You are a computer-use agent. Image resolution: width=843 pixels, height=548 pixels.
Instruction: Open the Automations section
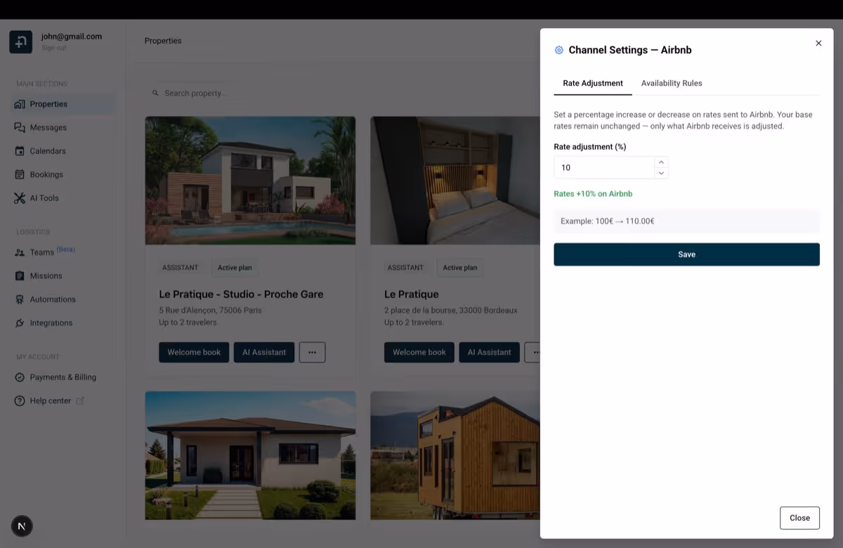pyautogui.click(x=52, y=299)
